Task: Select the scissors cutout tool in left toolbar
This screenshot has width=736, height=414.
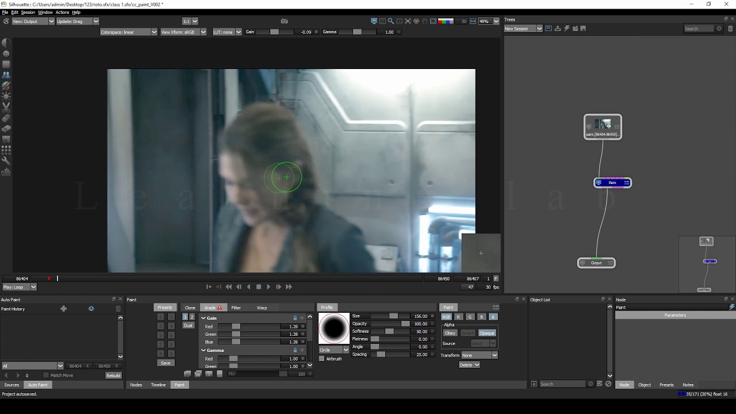Action: tap(6, 107)
